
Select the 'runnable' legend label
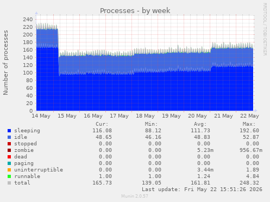27,176
